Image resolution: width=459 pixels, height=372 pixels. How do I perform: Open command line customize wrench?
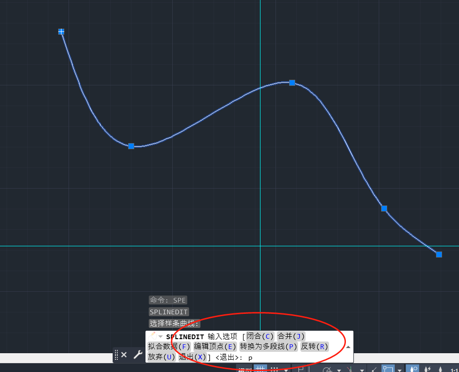coord(138,355)
